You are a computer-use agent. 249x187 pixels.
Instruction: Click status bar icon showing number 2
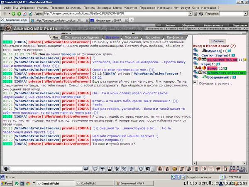pyautogui.click(x=222, y=177)
